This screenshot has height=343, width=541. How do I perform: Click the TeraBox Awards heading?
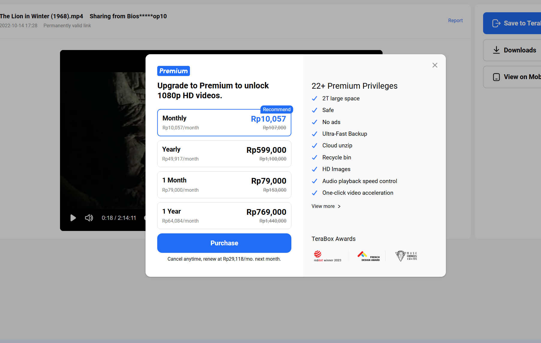333,239
